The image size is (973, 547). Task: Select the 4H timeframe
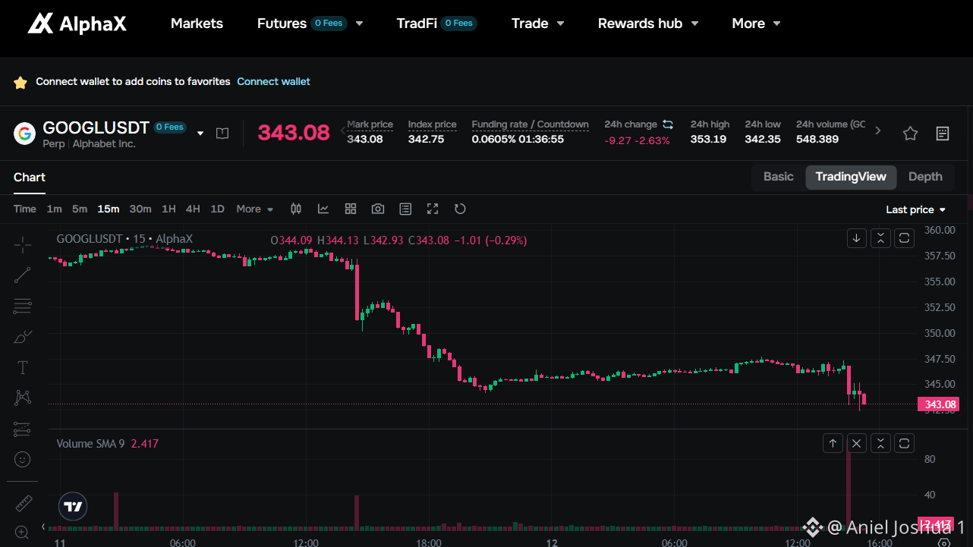(x=193, y=209)
